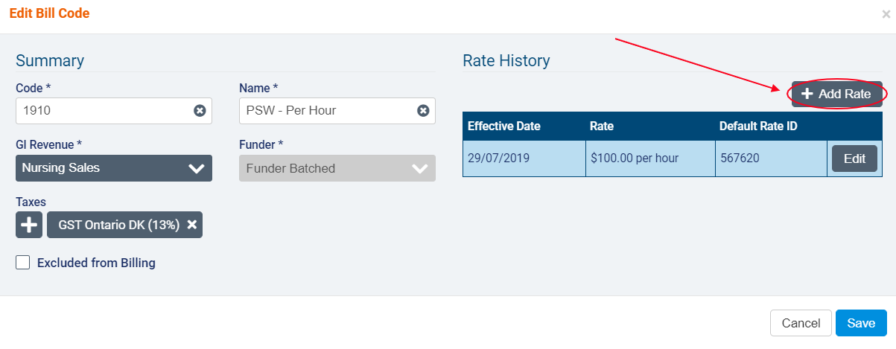Click into the Name input field
This screenshot has height=349, width=896.
click(328, 111)
